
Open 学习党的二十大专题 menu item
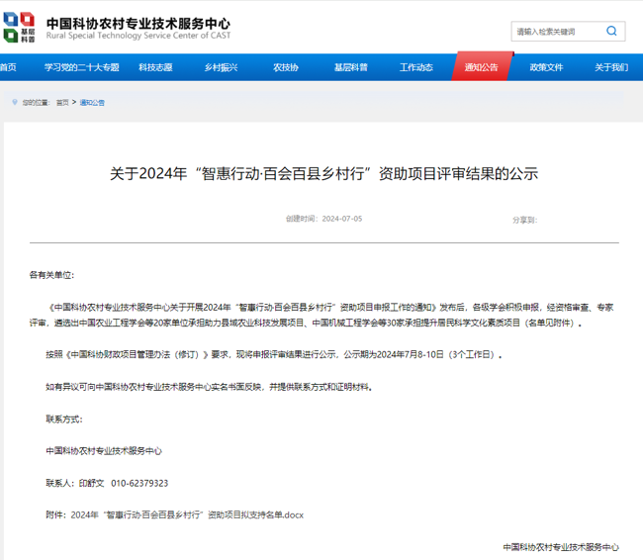81,67
